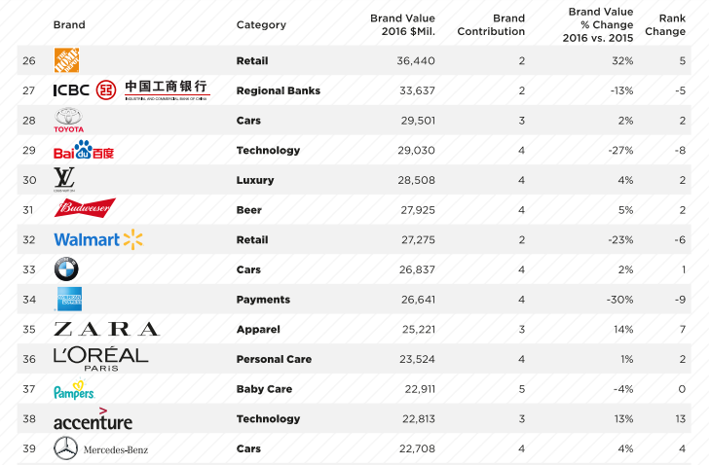Select the Budweiser logo
Image resolution: width=711 pixels, height=465 pixels.
85,208
